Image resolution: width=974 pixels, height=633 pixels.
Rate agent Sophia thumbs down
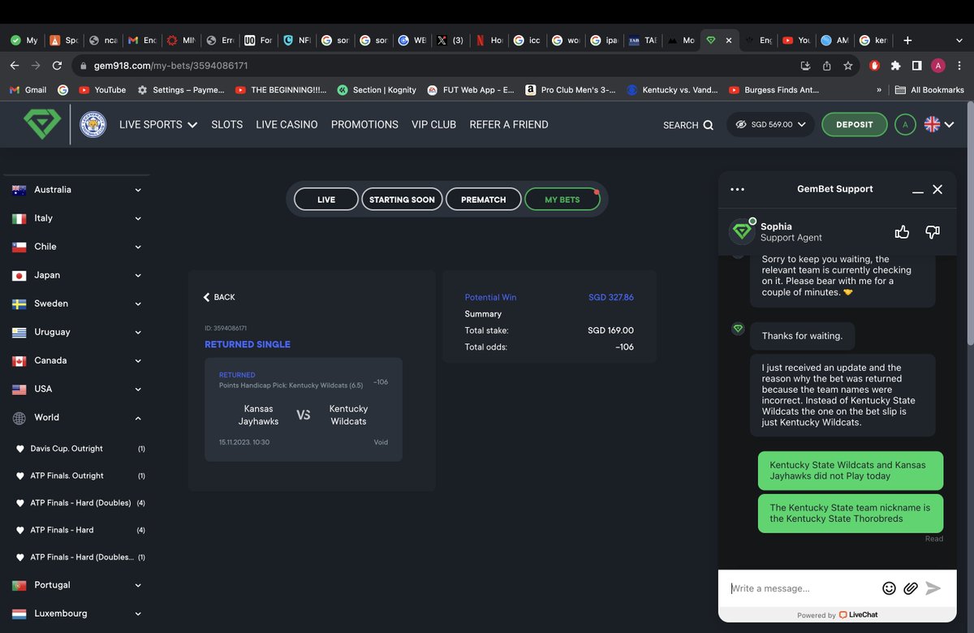point(933,232)
